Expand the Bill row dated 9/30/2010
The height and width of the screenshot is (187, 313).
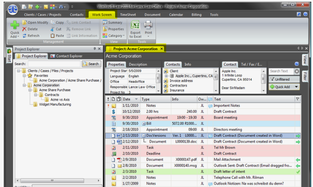tap(144, 124)
